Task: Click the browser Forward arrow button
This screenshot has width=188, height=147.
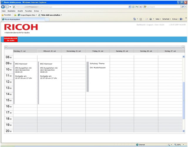Action: click(x=7, y=7)
